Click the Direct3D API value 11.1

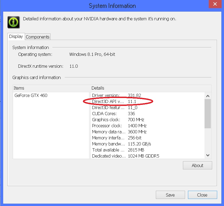(132, 101)
